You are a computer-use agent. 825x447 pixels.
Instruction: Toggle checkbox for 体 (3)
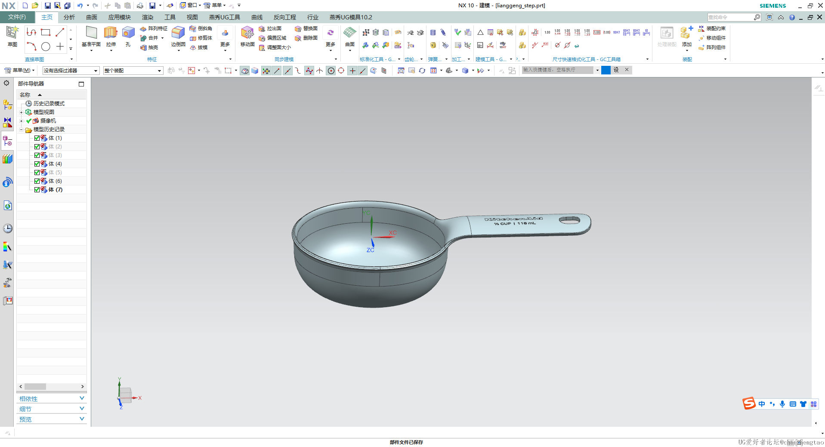[37, 155]
